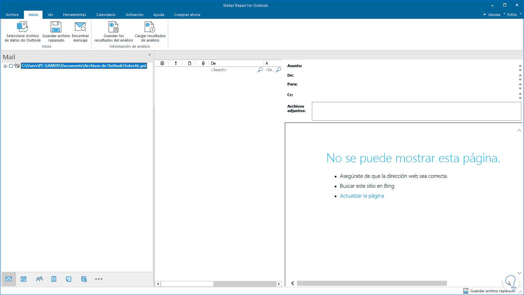Click the preview pane horizontal scrollbar thumb
This screenshot has height=295, width=524.
(x=372, y=283)
